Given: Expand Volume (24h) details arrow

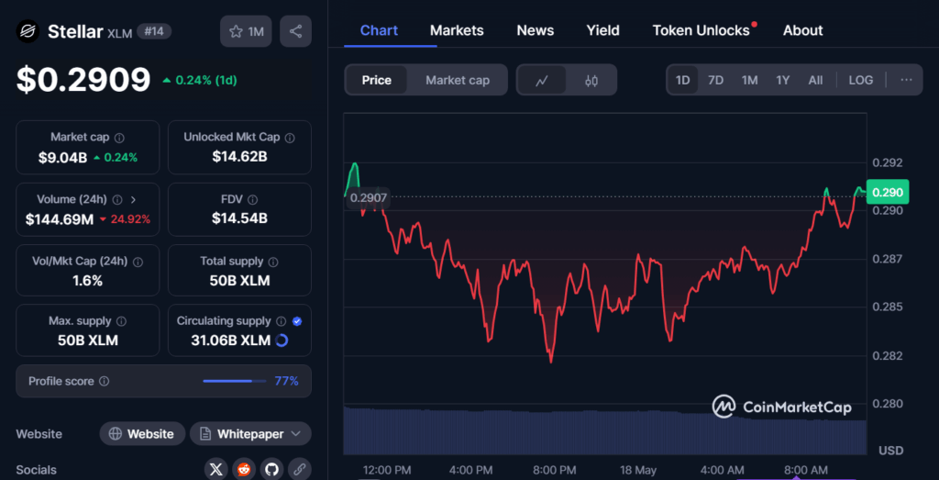Looking at the screenshot, I should click(x=133, y=199).
